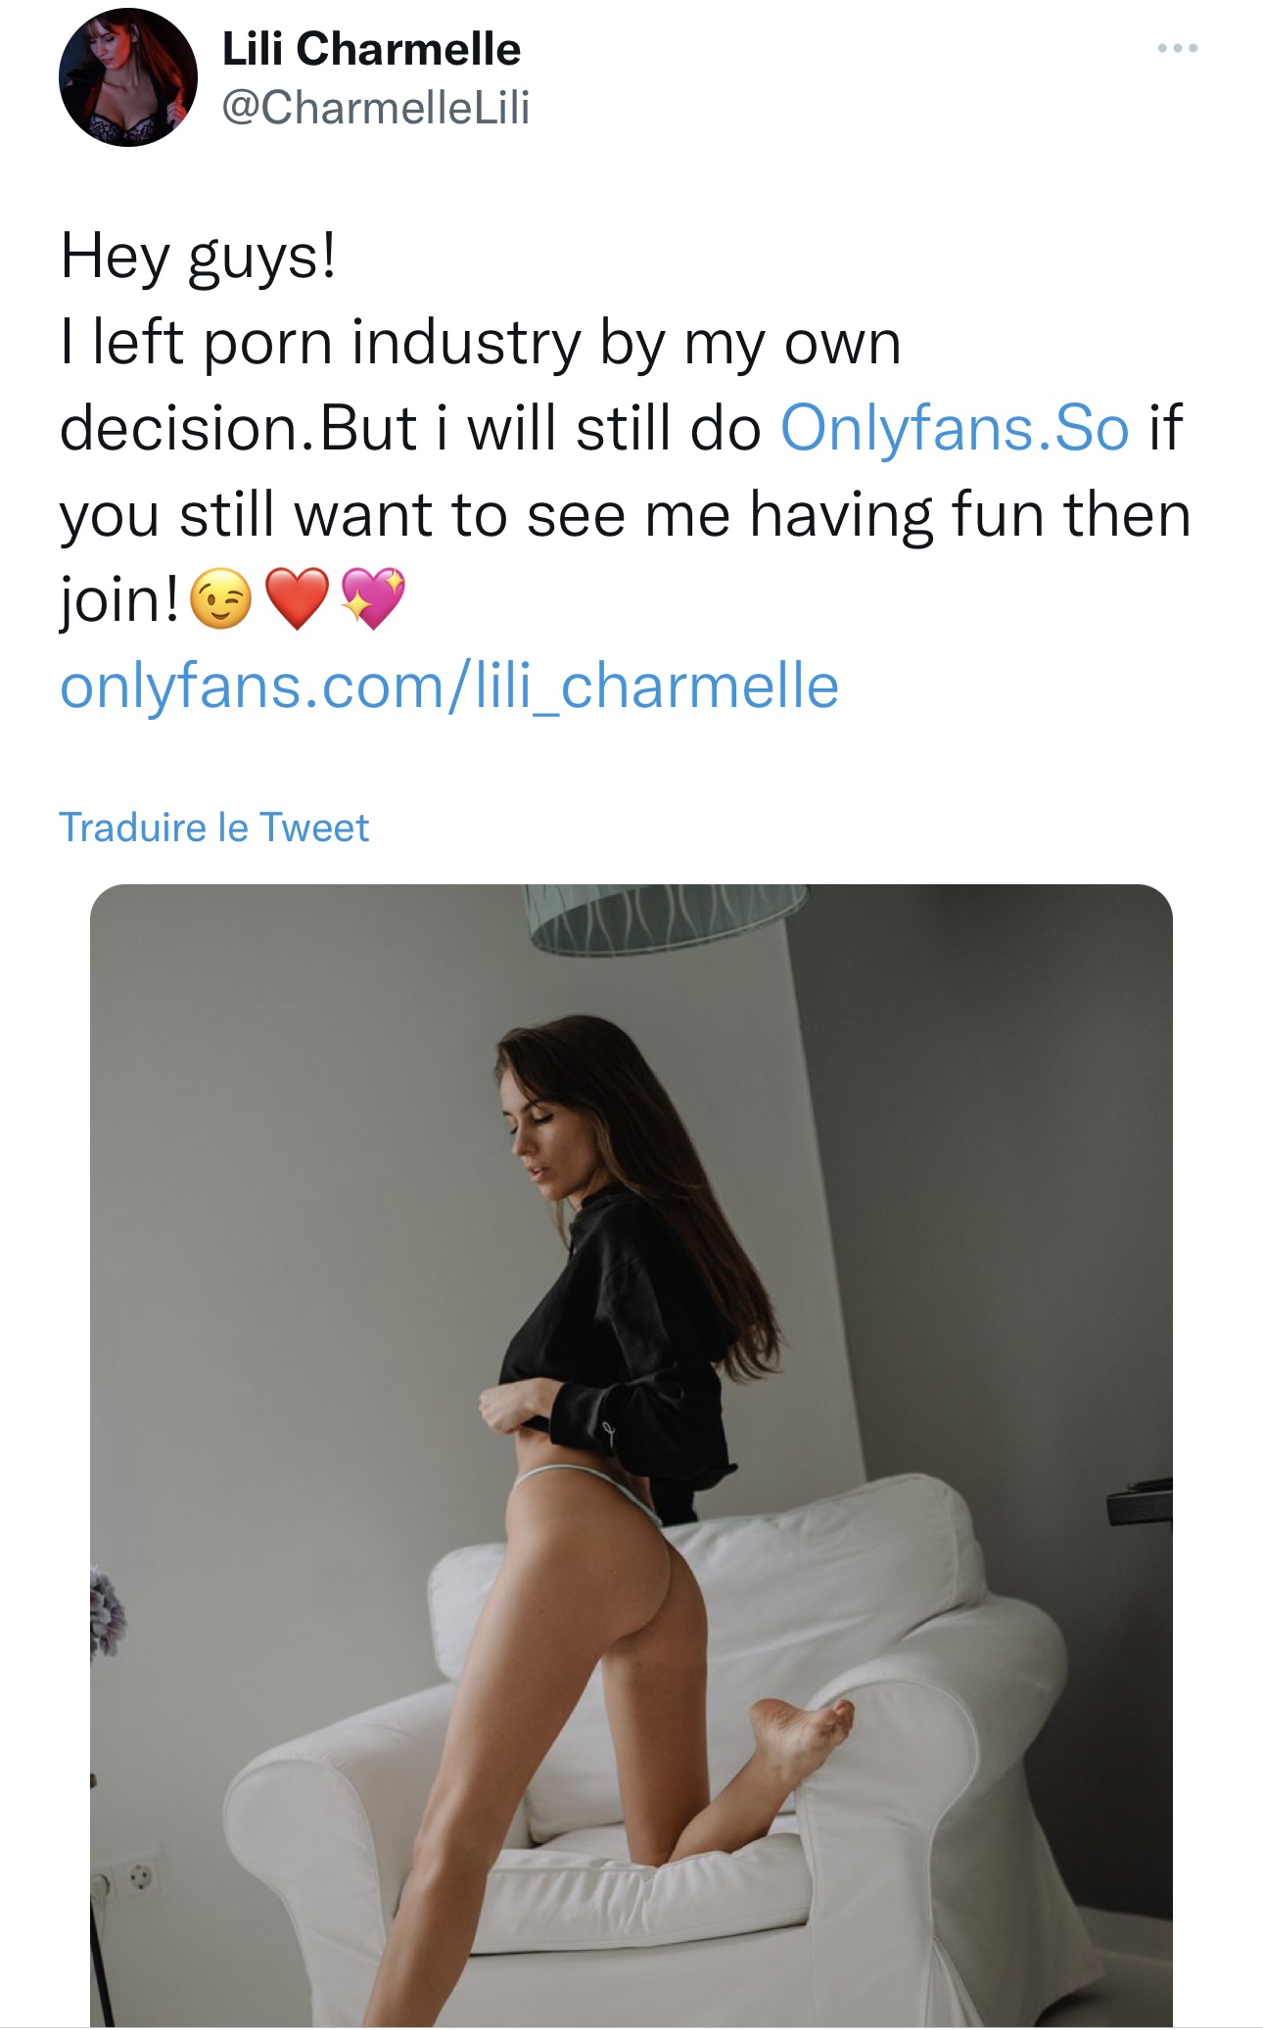1263x2030 pixels.
Task: Open Lili Charmelle's profile via display name
Action: [371, 49]
